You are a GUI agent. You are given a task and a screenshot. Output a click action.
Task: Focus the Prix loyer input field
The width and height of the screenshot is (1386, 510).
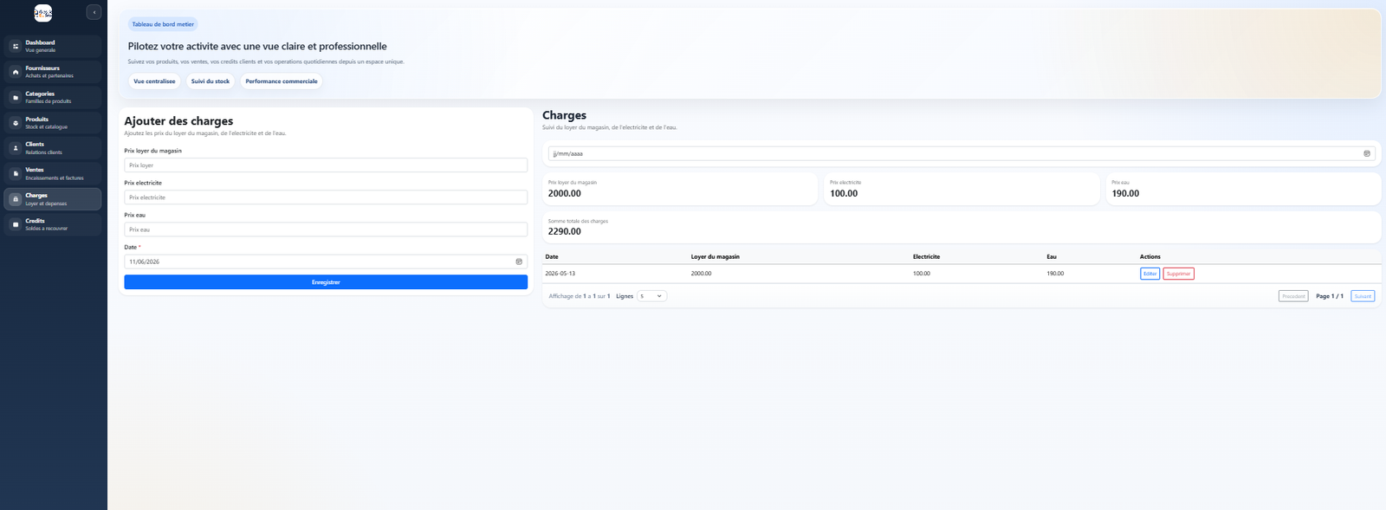(326, 165)
